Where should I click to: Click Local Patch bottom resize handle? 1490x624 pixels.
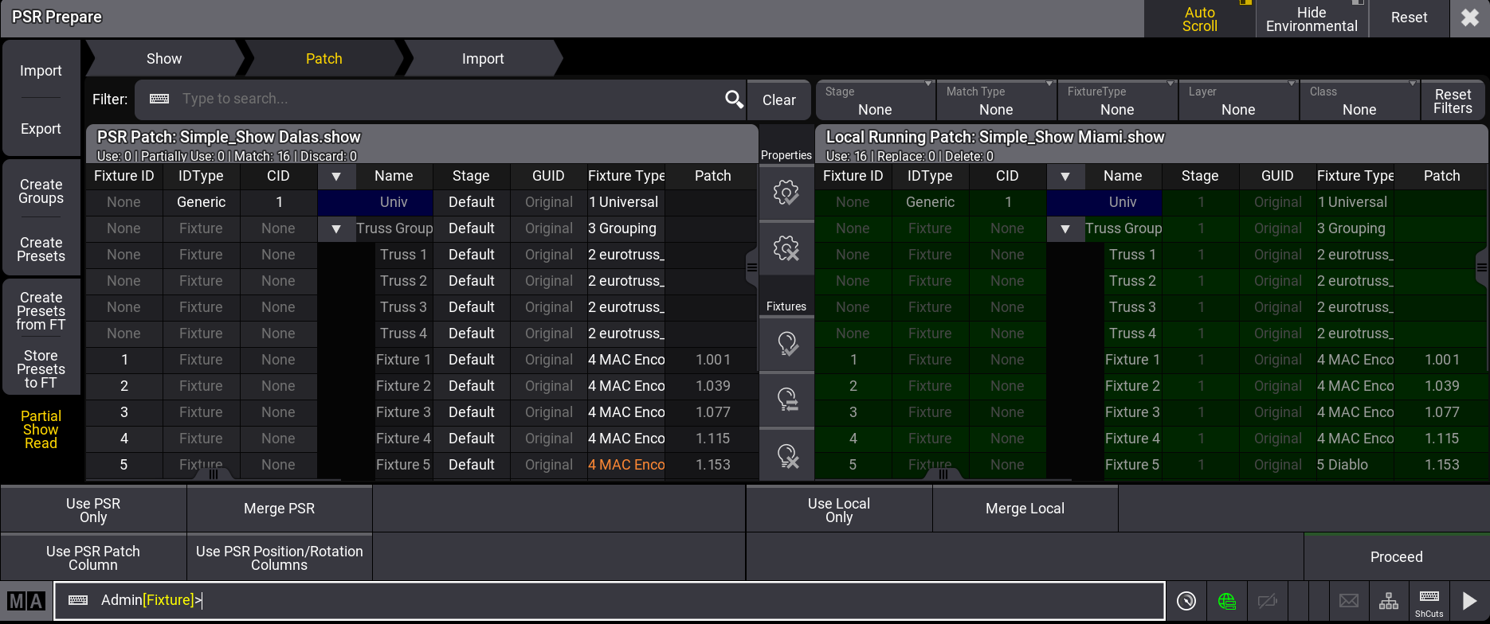coord(943,474)
